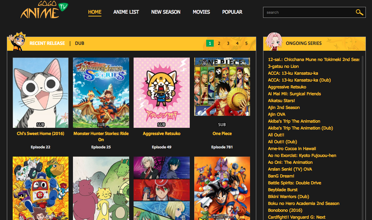Image resolution: width=372 pixels, height=220 pixels.
Task: Select the Recent Release tab
Action: [x=47, y=43]
